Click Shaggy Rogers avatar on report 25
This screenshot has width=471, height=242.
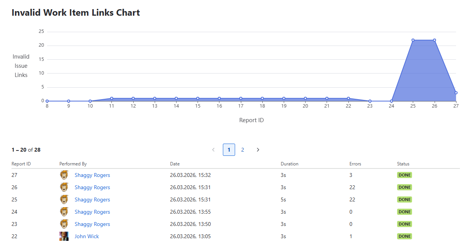[64, 199]
